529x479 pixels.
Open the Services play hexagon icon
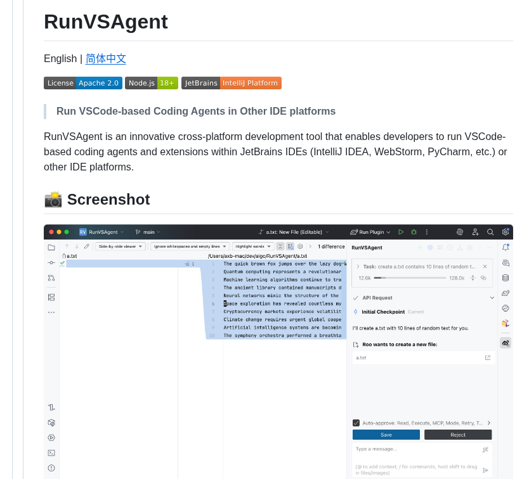click(x=51, y=438)
